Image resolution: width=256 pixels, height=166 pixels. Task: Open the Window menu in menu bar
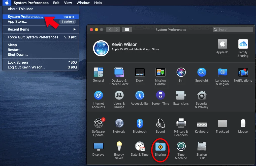click(83, 3)
